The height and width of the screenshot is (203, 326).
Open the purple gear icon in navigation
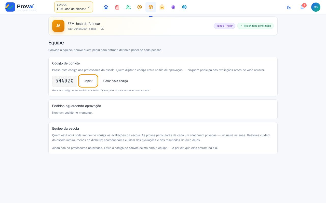[x=173, y=7]
